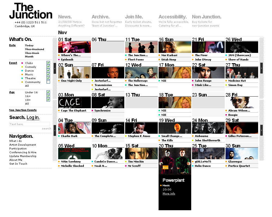Click the previous arrow beside the 02 Sun row
Screen dimensions: 272x217
[x=55, y=68]
